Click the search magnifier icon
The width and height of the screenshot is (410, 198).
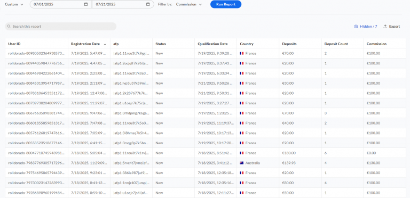click(x=9, y=26)
